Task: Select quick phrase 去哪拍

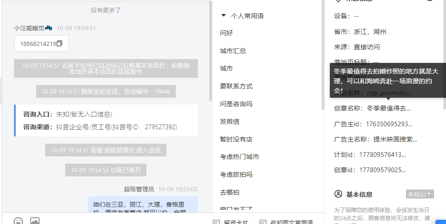Action: [x=229, y=193]
